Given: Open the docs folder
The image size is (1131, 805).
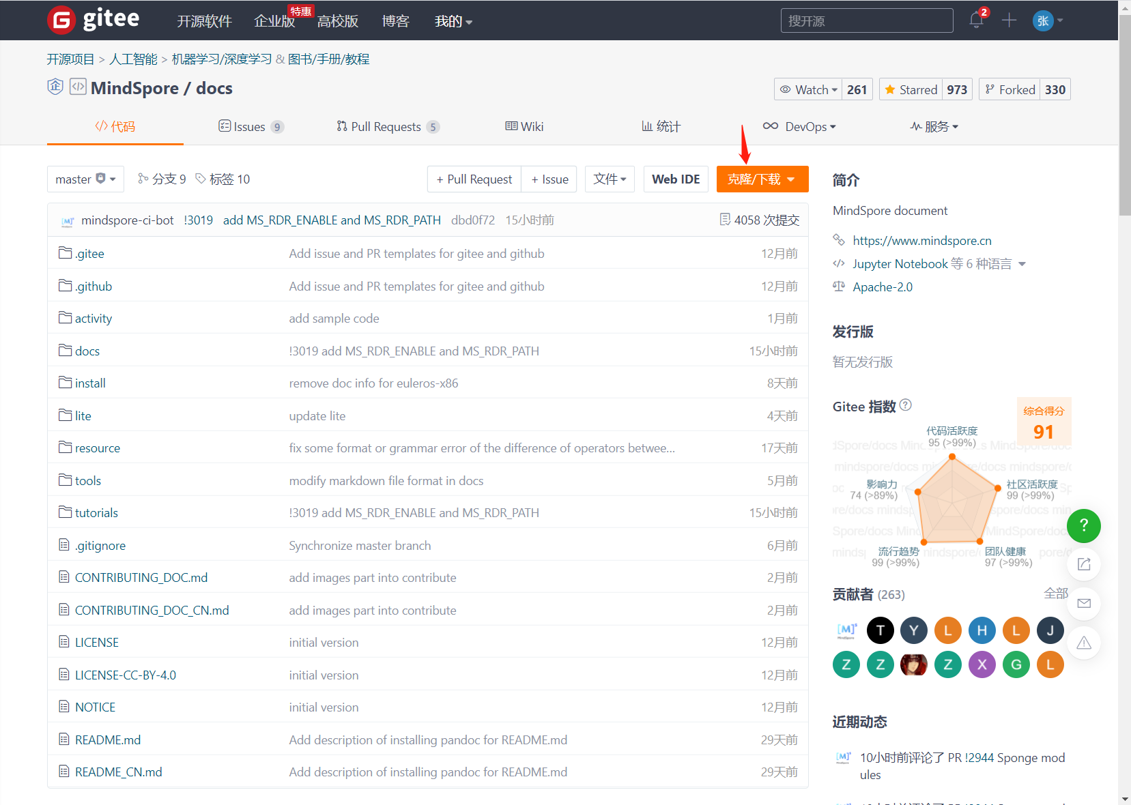Looking at the screenshot, I should (87, 351).
